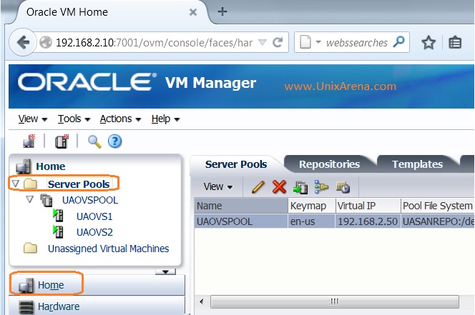Sort by the Keymap column header
The height and width of the screenshot is (315, 475).
311,206
